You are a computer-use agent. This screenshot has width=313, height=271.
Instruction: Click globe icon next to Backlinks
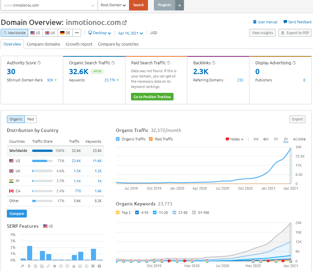(213, 63)
